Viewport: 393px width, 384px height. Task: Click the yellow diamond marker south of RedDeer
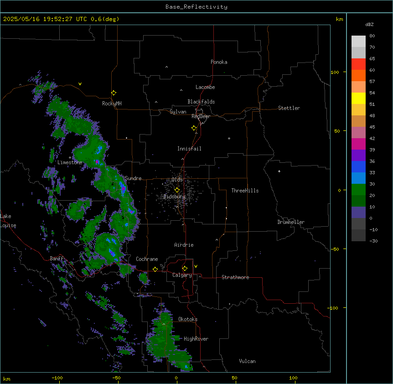pyautogui.click(x=194, y=128)
